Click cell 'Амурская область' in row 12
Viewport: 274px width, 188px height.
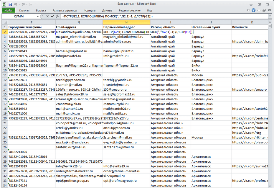click(171, 80)
